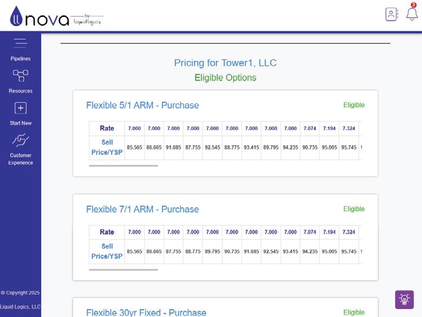
Task: Select the 7.324 rate in 5/1 ARM table
Action: 349,128
